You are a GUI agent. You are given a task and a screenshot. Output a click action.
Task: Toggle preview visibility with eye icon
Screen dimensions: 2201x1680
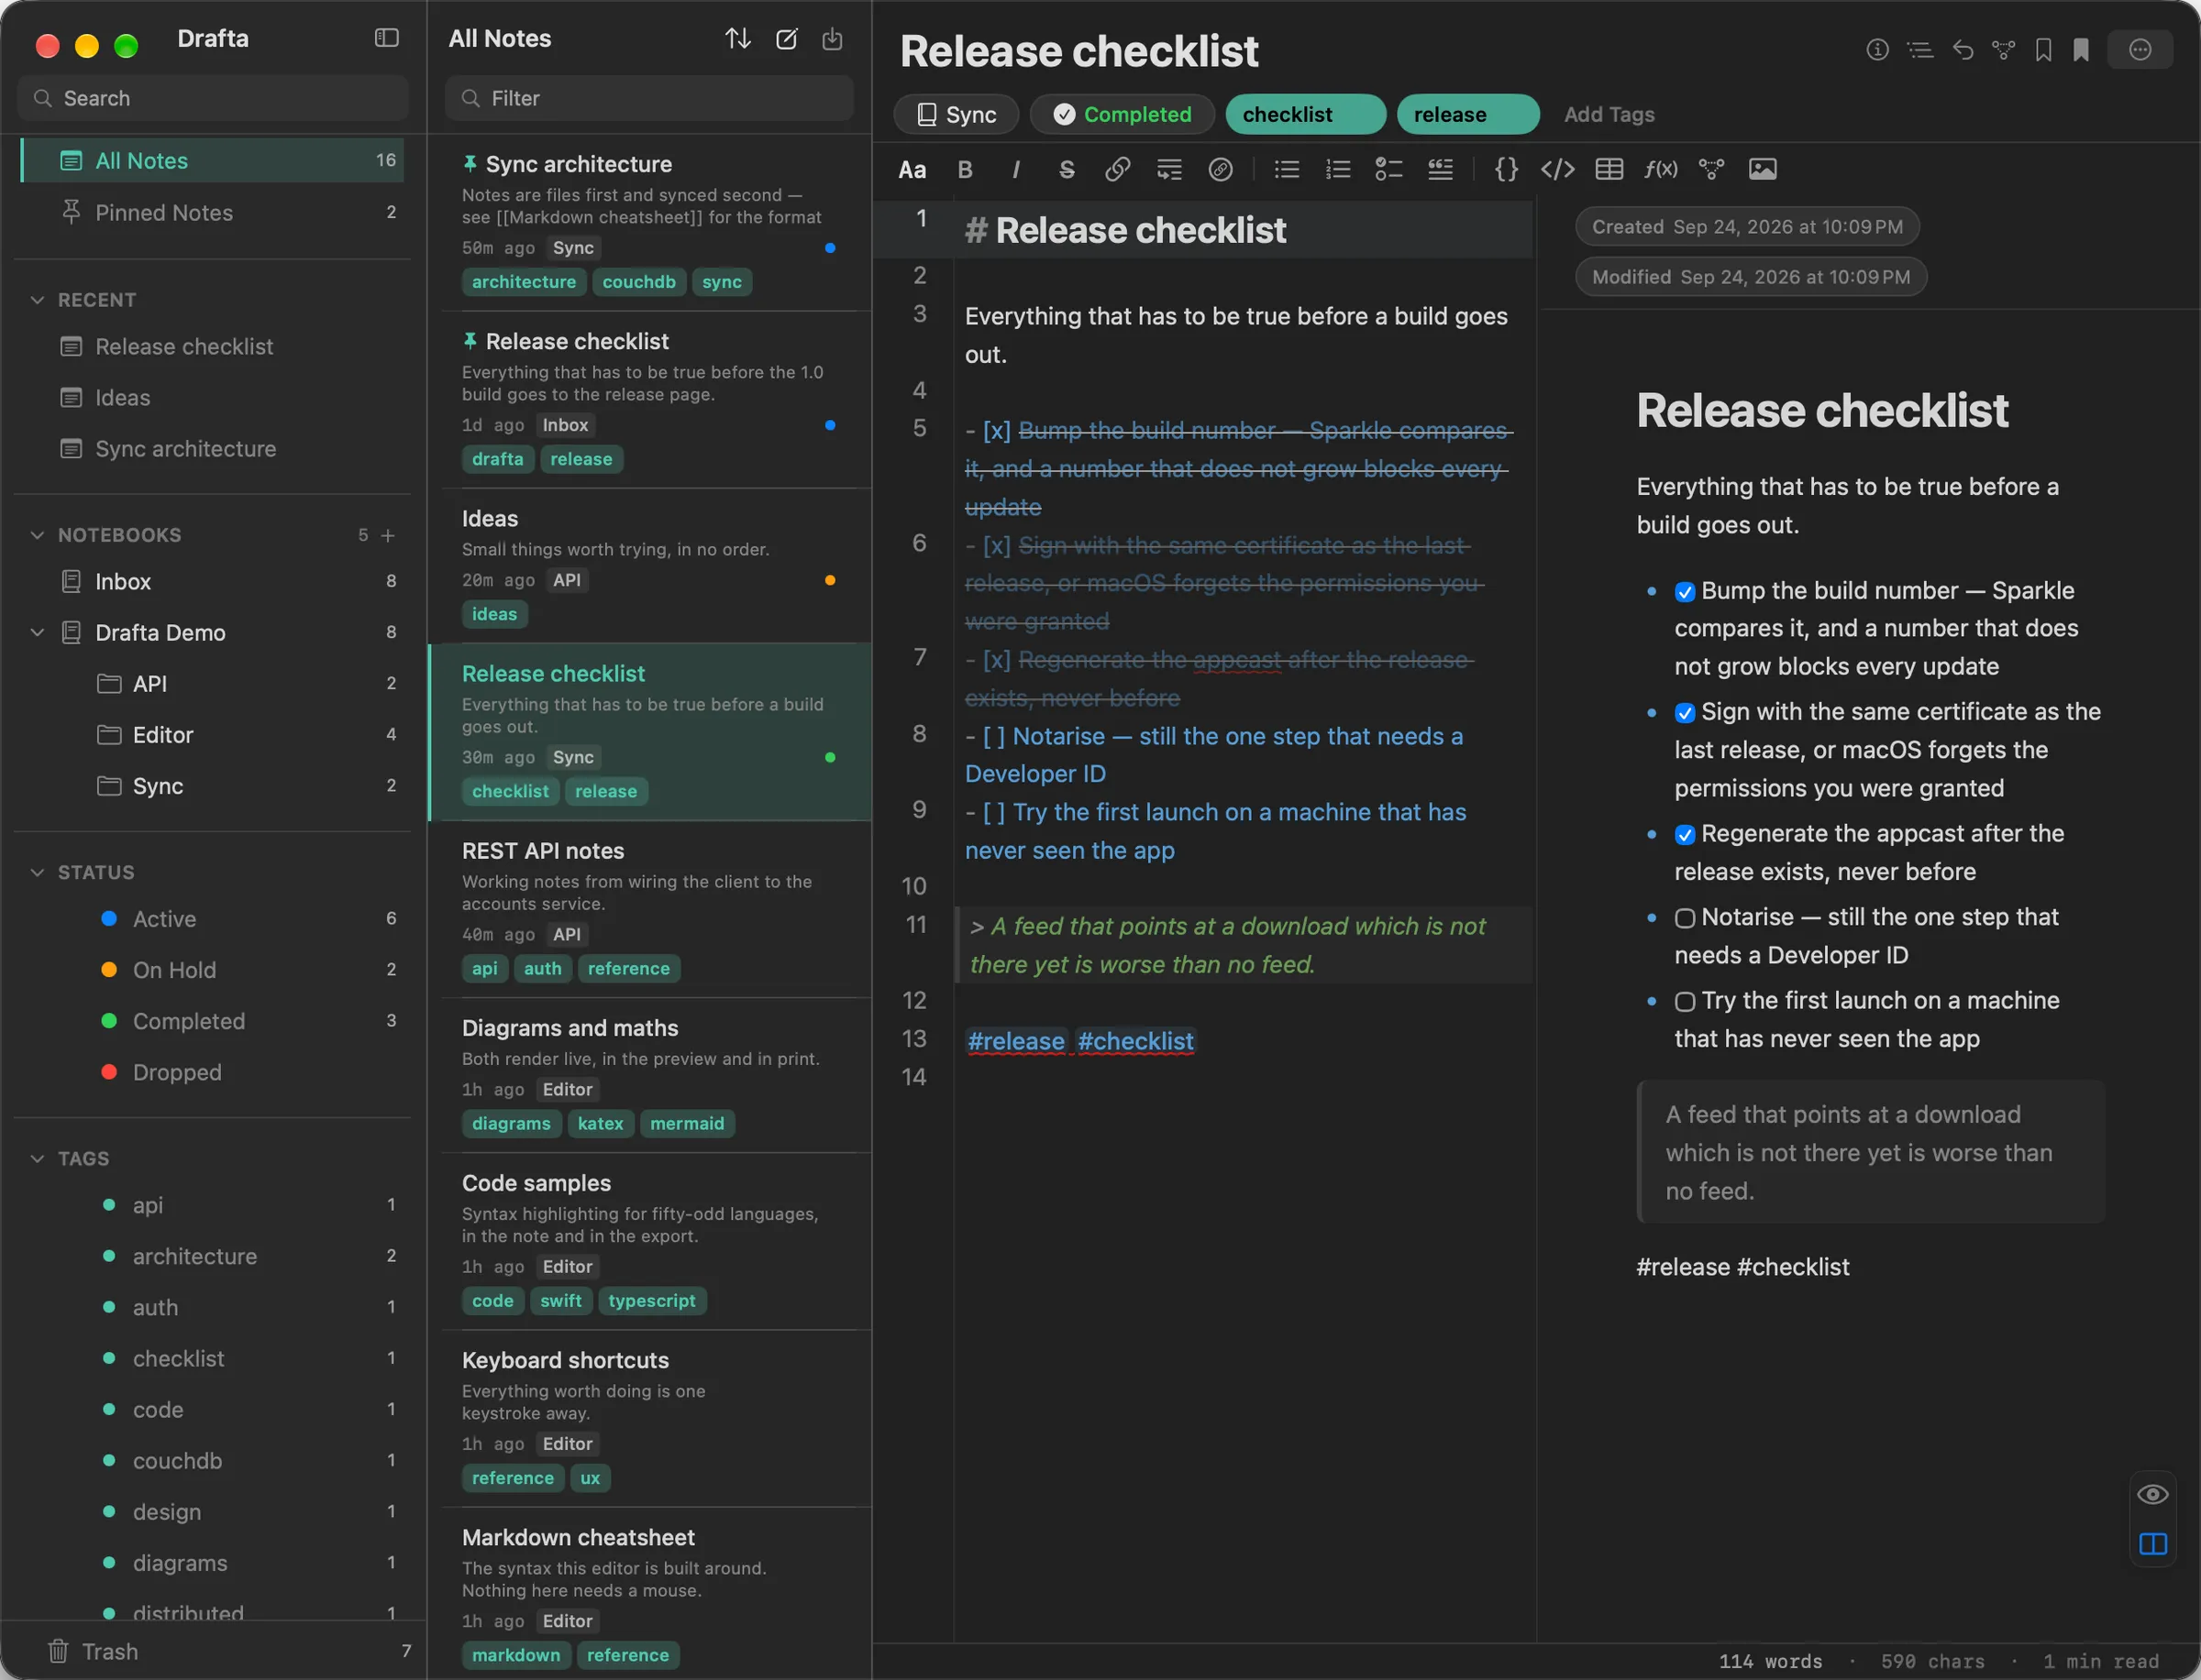point(2152,1494)
